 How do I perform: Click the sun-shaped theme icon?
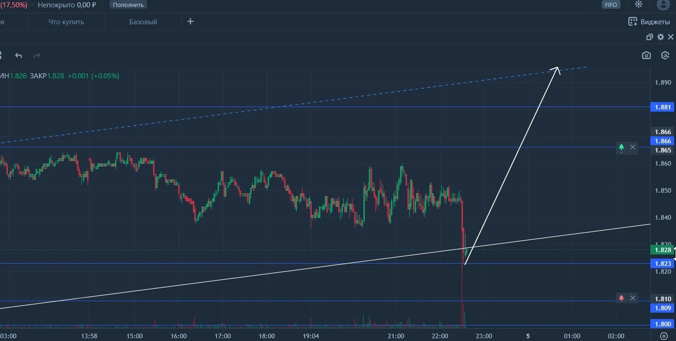click(638, 5)
